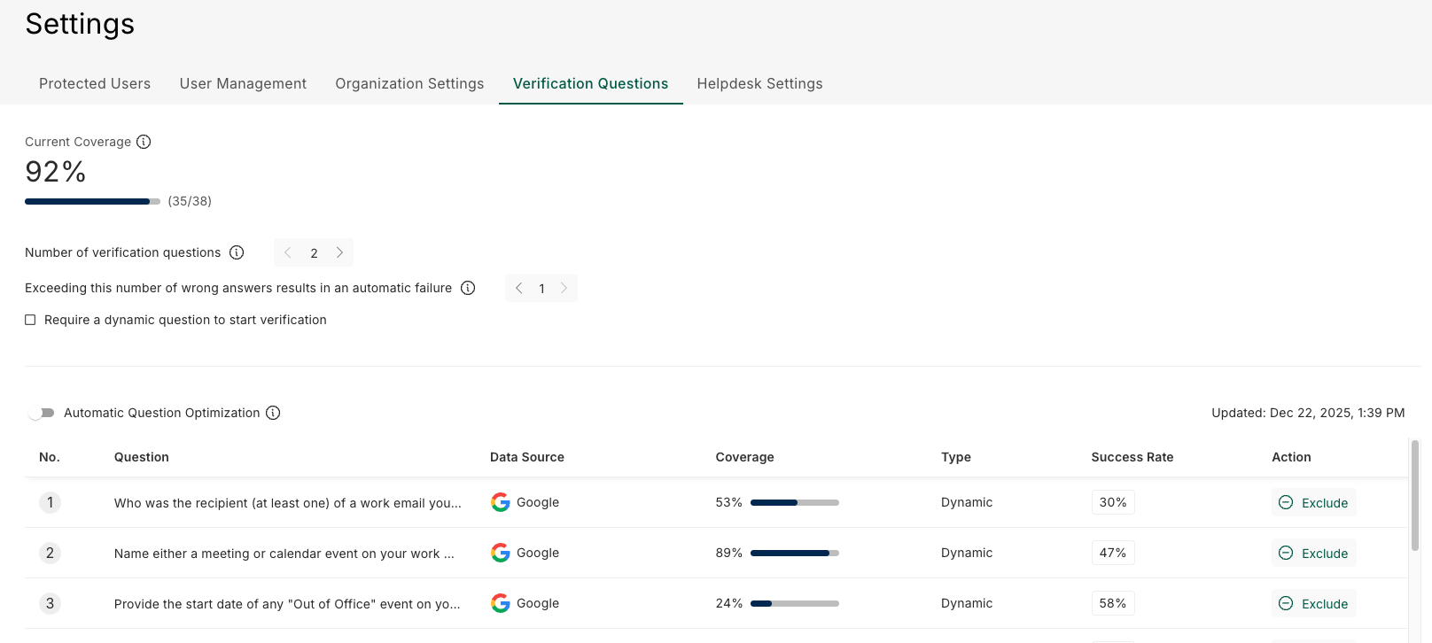Click Google logo in question 2 row
The height and width of the screenshot is (643, 1432).
[x=501, y=553]
